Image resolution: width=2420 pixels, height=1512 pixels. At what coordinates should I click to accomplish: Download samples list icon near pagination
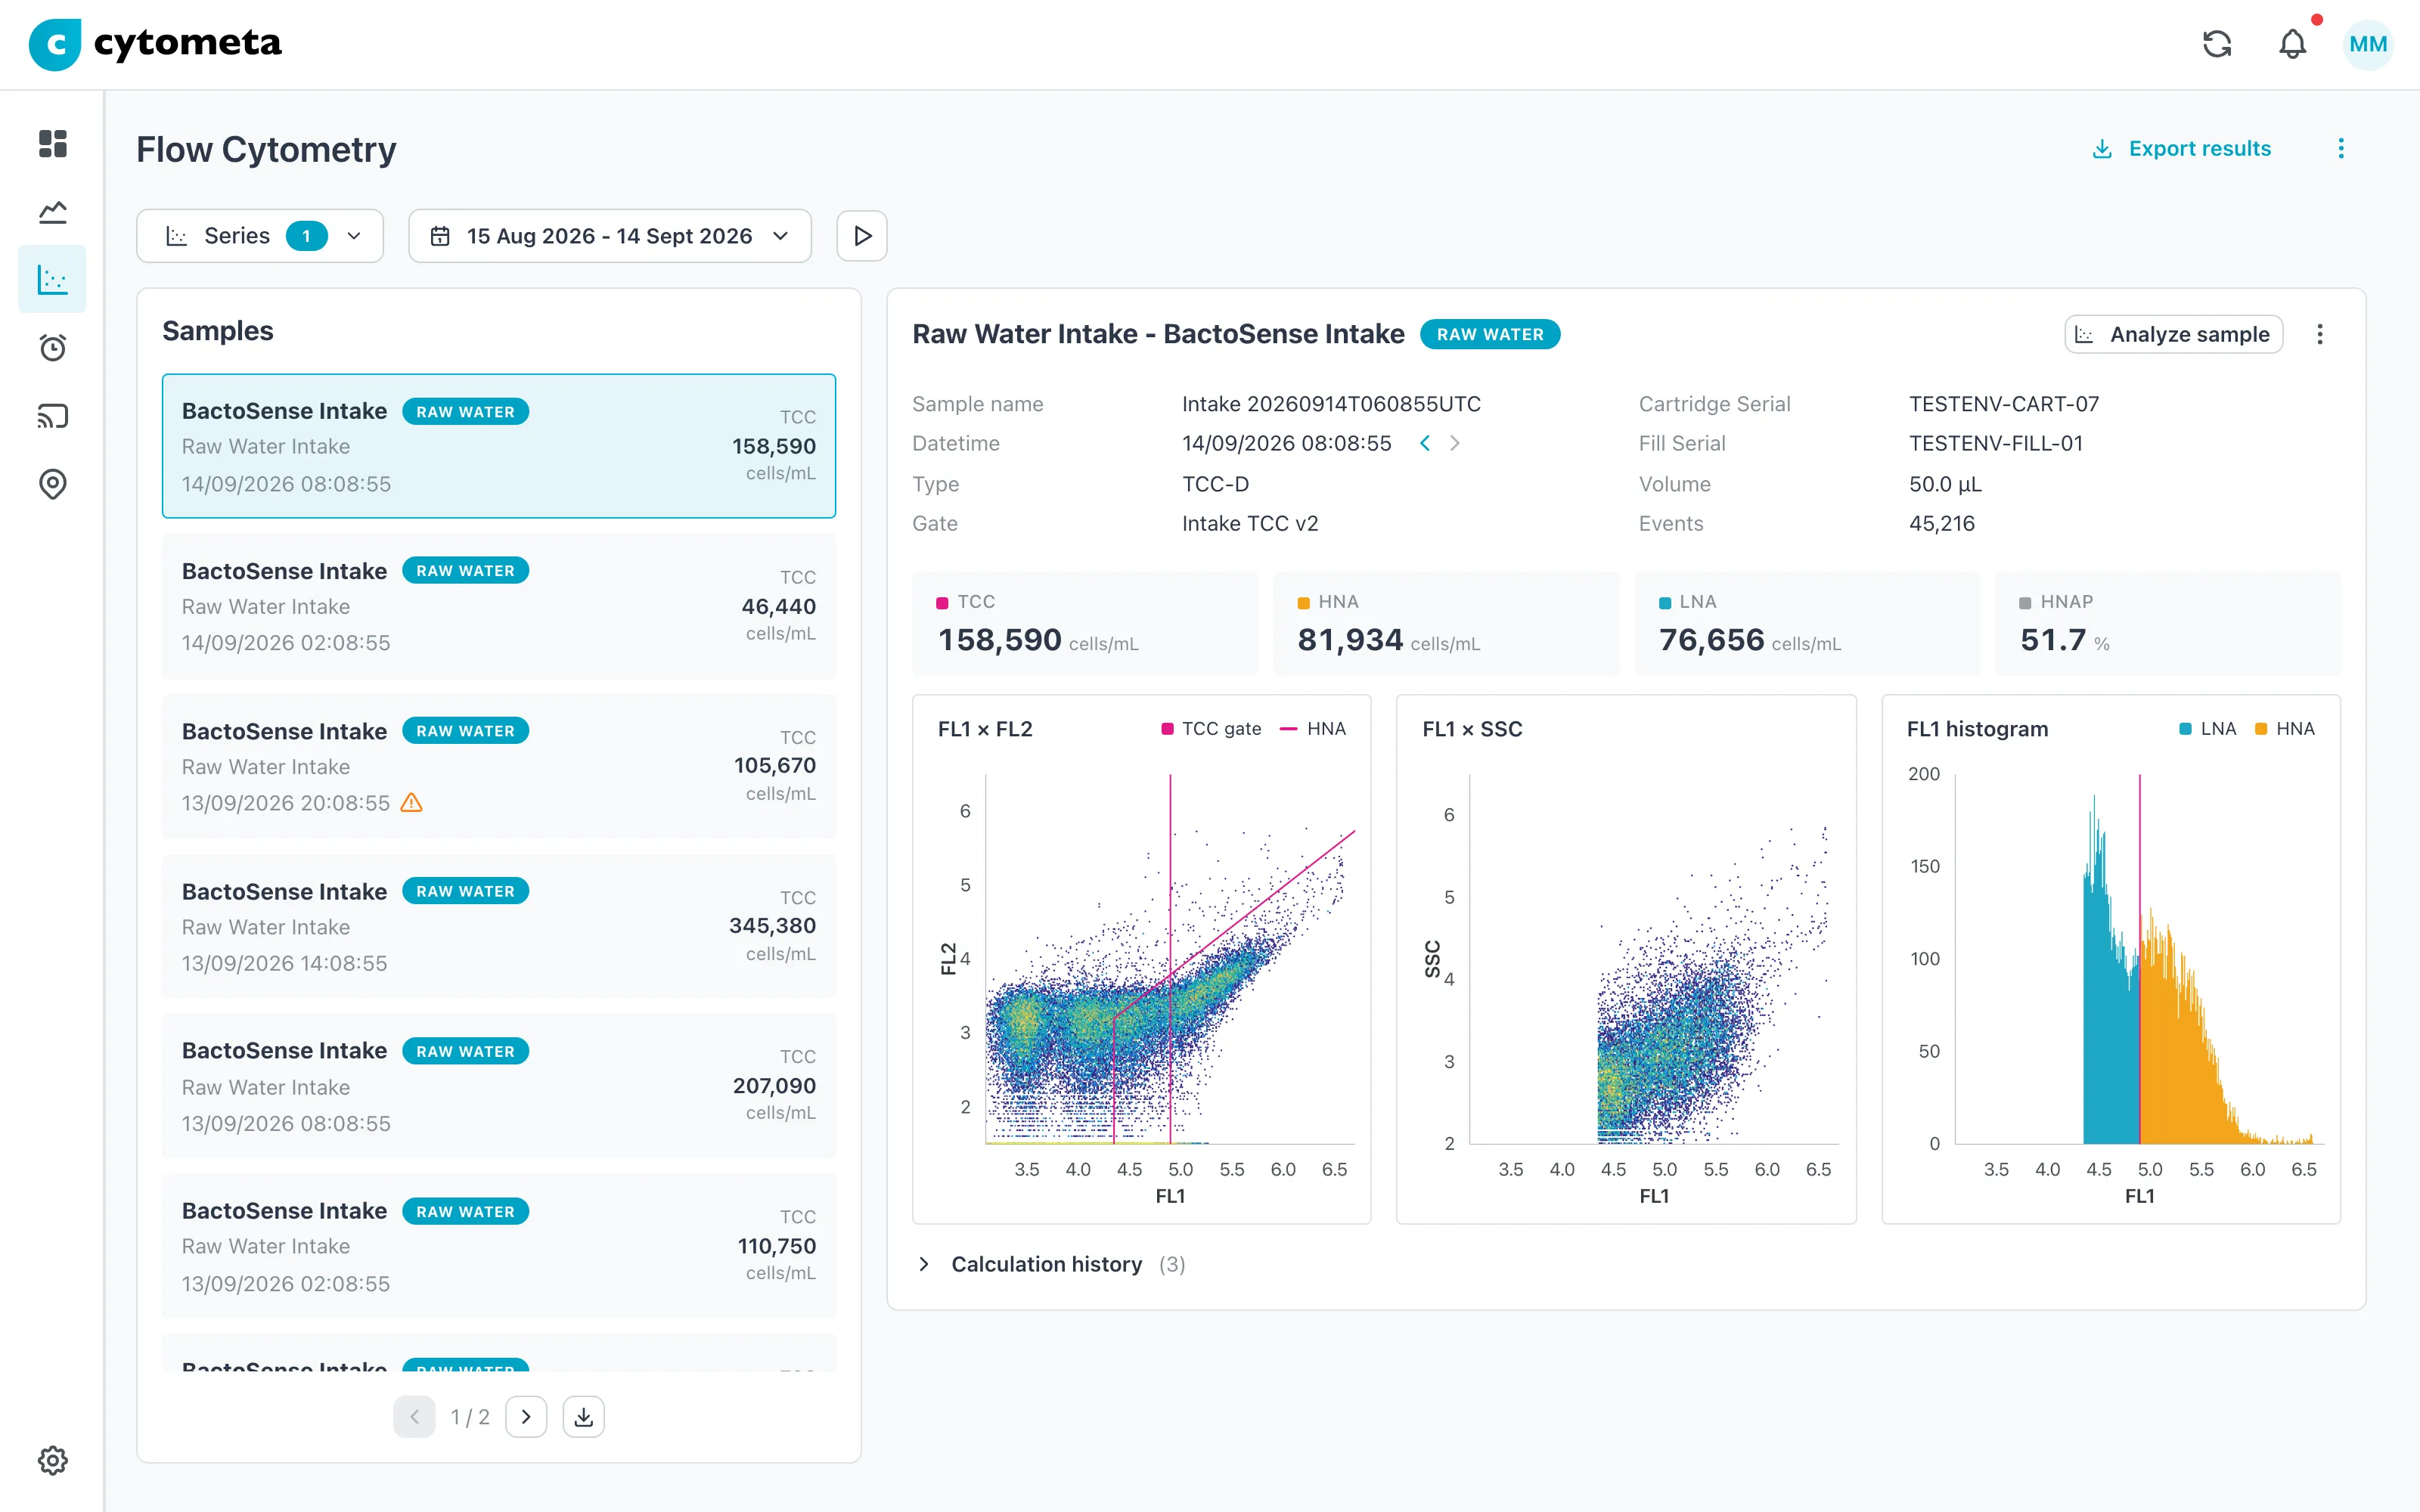[x=584, y=1417]
